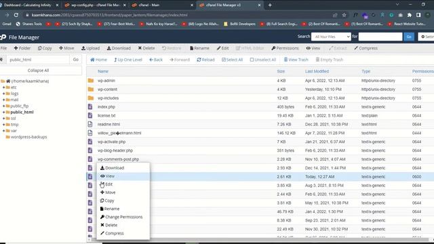Choose Download in context menu
434x244 pixels.
point(112,168)
